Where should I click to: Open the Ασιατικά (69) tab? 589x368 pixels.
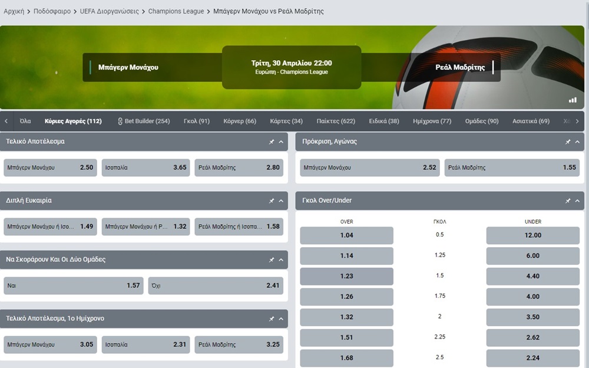coord(531,121)
